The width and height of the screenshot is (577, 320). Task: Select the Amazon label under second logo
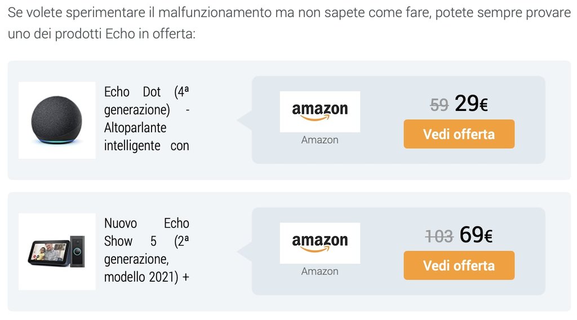tap(320, 271)
